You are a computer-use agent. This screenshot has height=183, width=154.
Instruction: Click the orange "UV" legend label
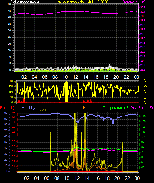point(84,108)
